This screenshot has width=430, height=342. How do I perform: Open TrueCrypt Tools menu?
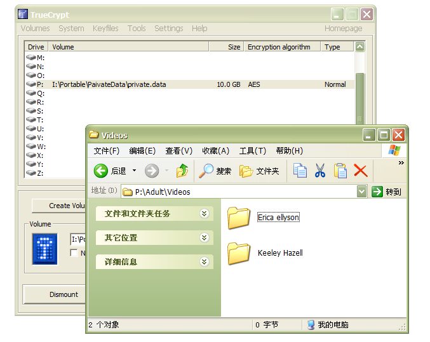tap(137, 28)
